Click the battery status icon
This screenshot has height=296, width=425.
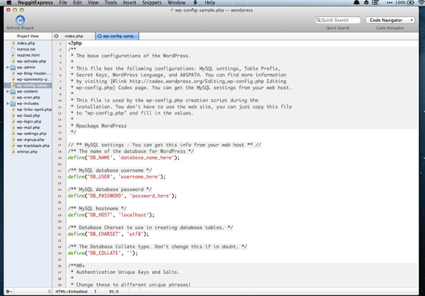(411, 3)
